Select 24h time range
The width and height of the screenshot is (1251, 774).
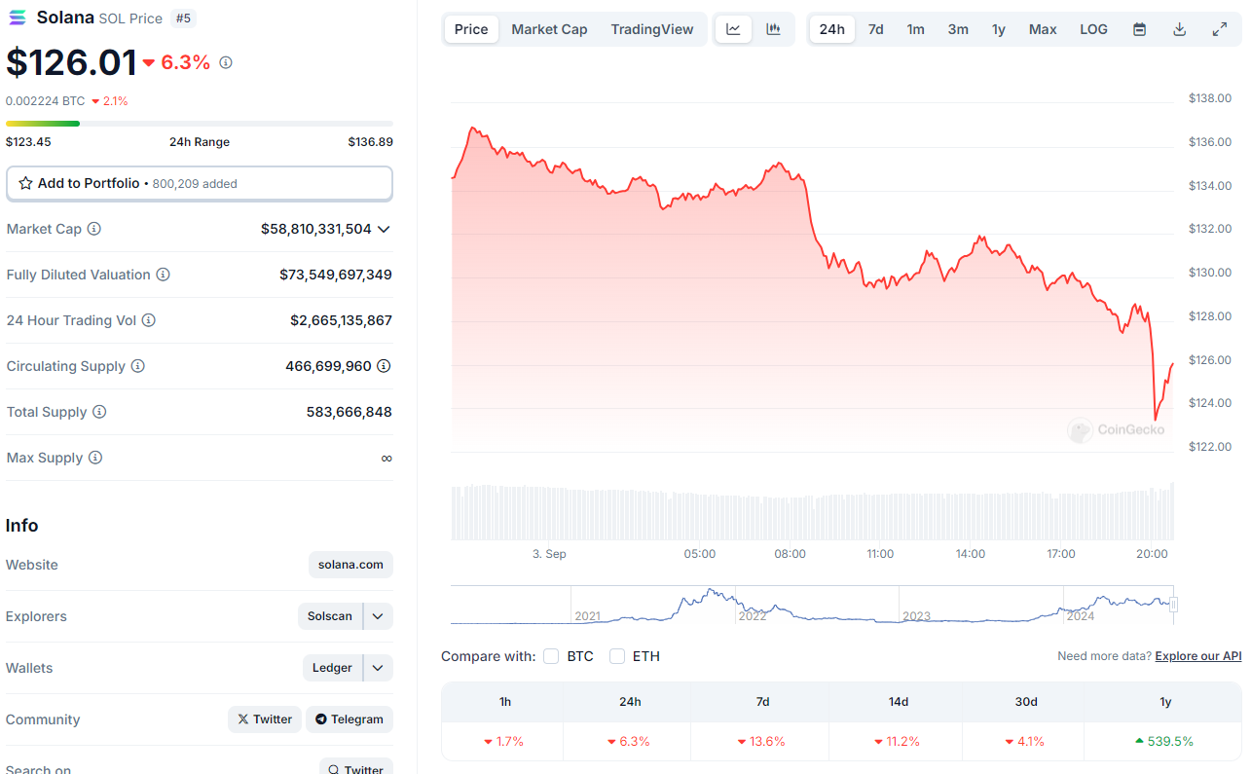coord(832,29)
